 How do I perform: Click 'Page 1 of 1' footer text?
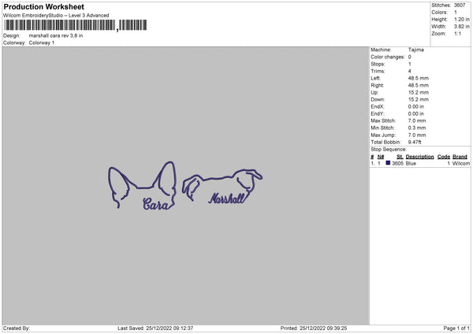pyautogui.click(x=456, y=328)
